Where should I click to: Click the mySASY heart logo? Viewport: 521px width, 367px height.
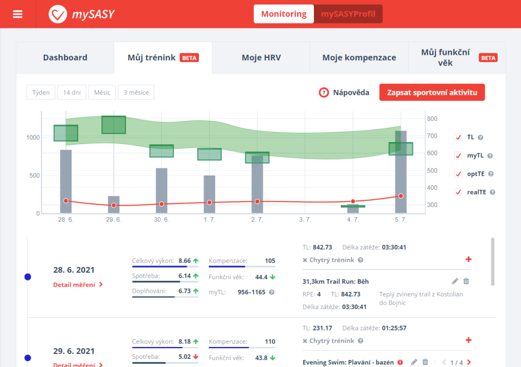coord(57,14)
